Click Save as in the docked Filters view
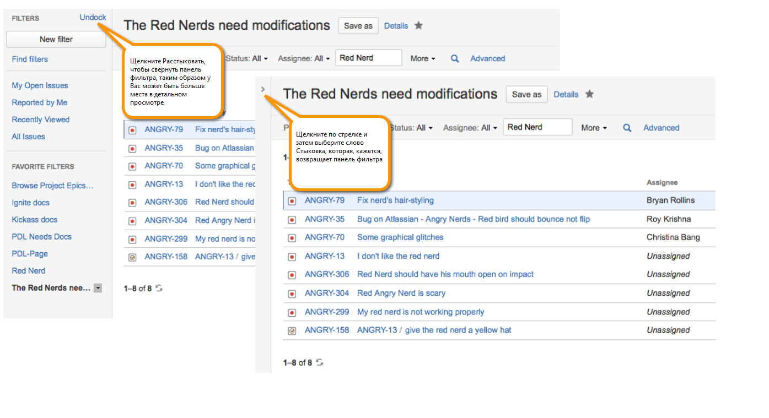 point(358,26)
